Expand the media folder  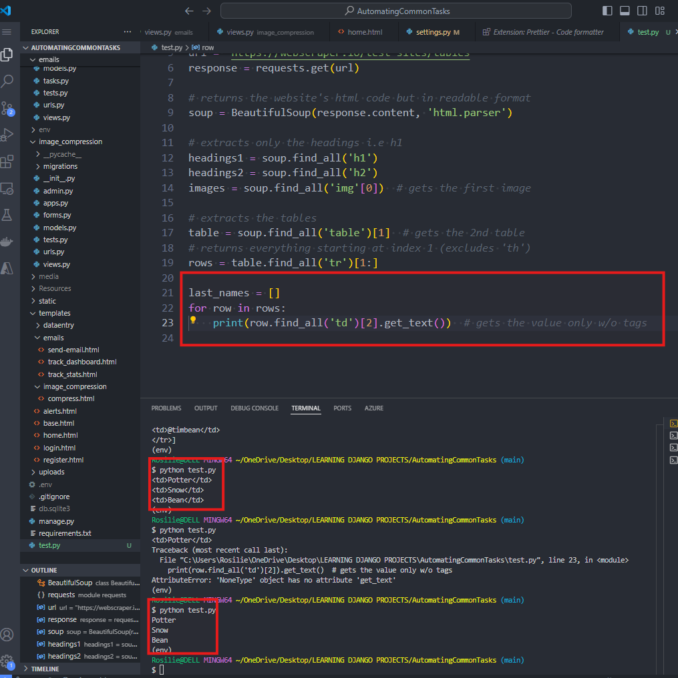pos(81,276)
